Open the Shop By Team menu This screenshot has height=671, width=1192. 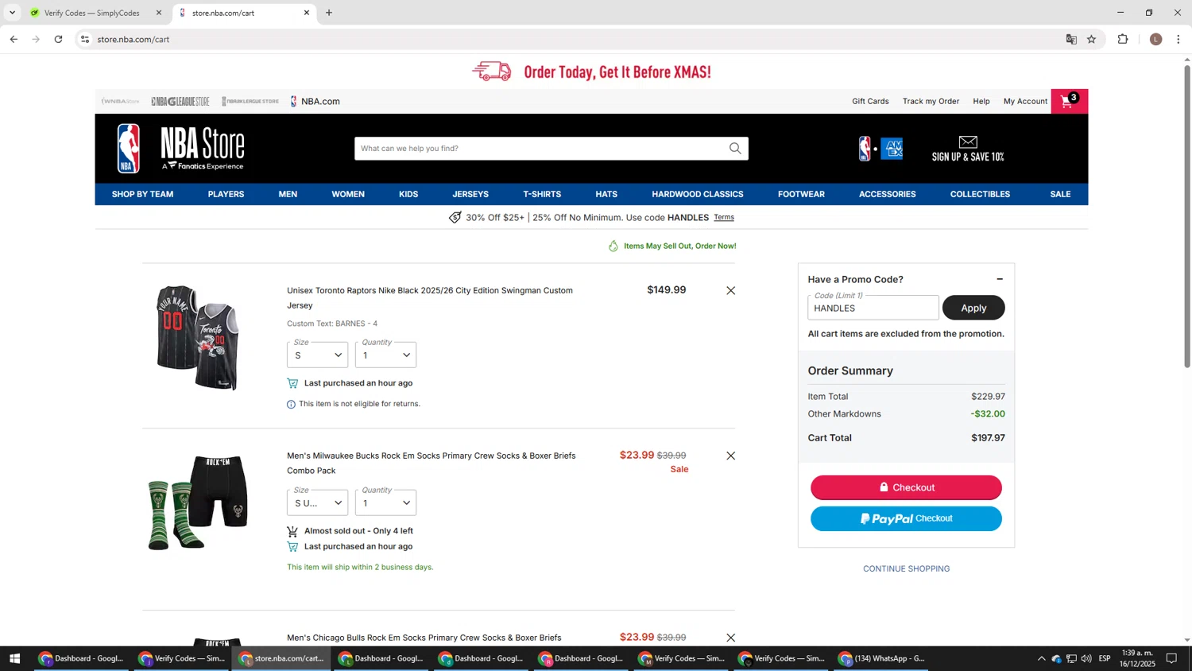142,194
